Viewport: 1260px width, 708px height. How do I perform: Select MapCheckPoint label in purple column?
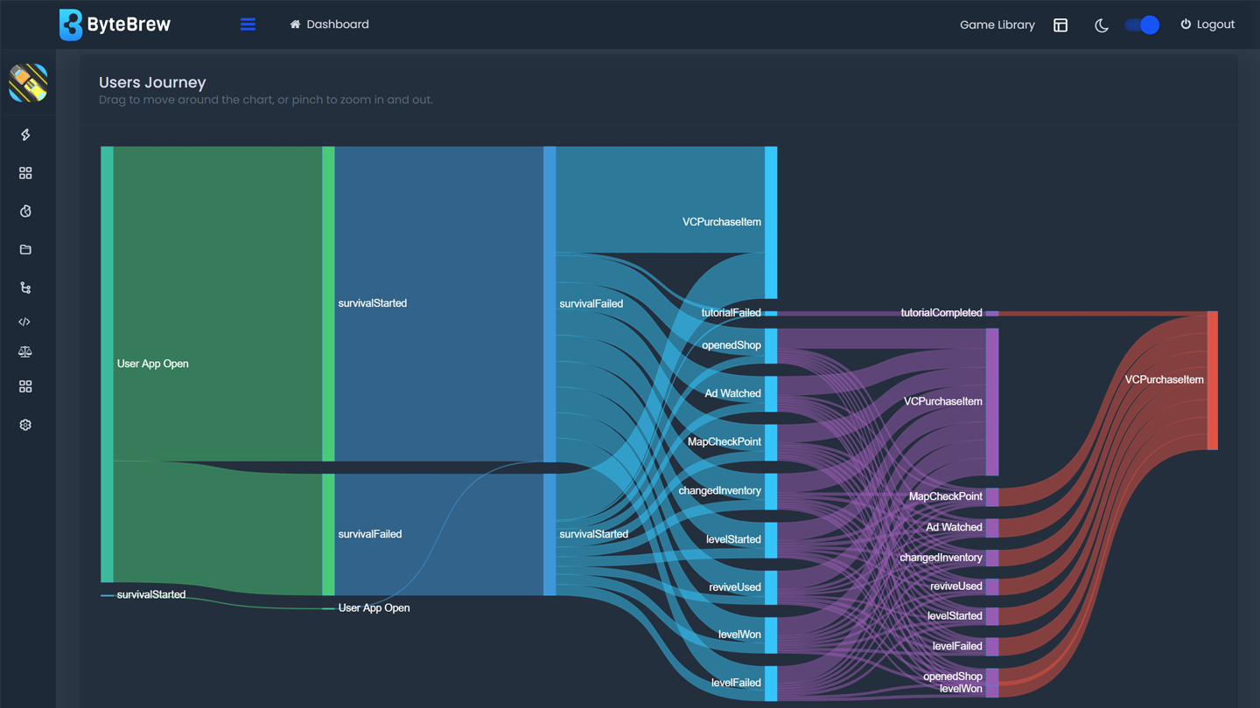[946, 496]
